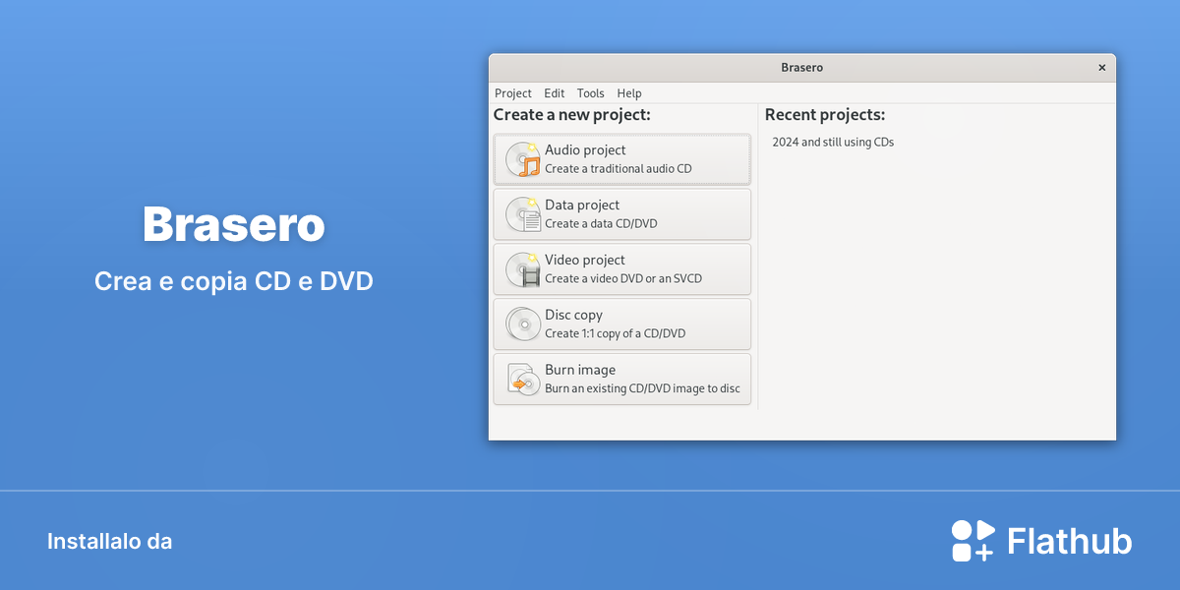Click the Flathub wordmark text

tap(1070, 541)
